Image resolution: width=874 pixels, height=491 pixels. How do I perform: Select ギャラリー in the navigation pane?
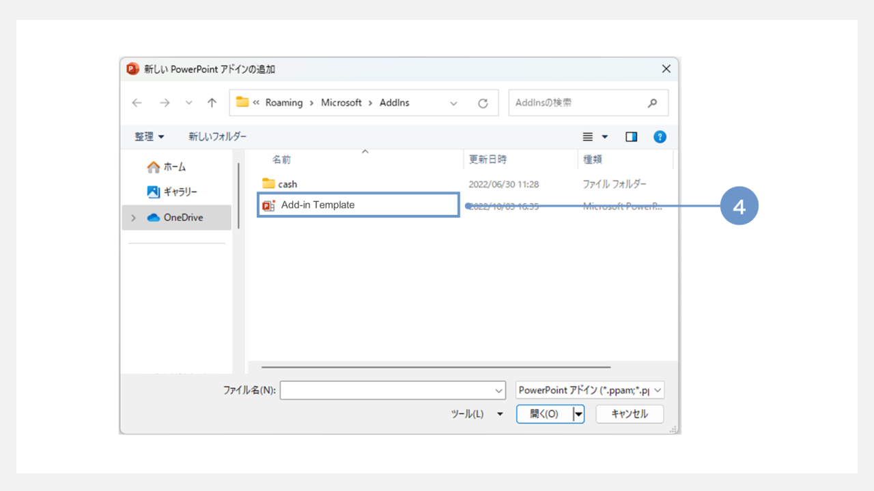(x=172, y=192)
